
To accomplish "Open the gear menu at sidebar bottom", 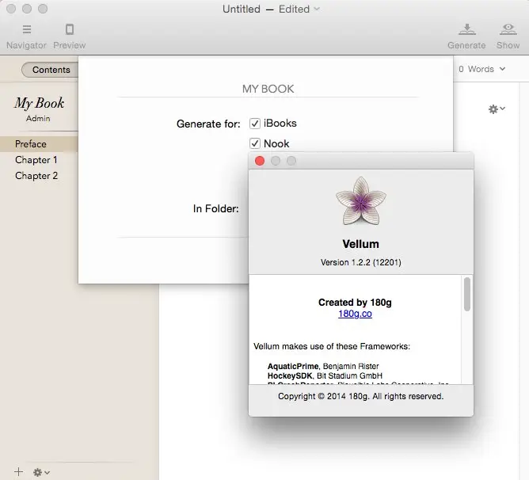I will [41, 472].
